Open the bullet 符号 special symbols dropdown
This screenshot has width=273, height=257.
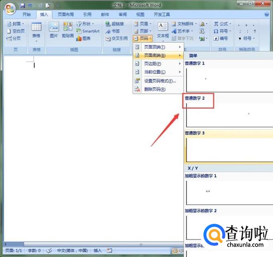point(247,38)
